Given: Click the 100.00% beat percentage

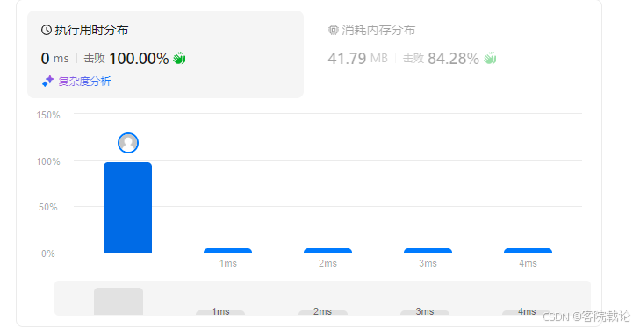Looking at the screenshot, I should tap(139, 59).
